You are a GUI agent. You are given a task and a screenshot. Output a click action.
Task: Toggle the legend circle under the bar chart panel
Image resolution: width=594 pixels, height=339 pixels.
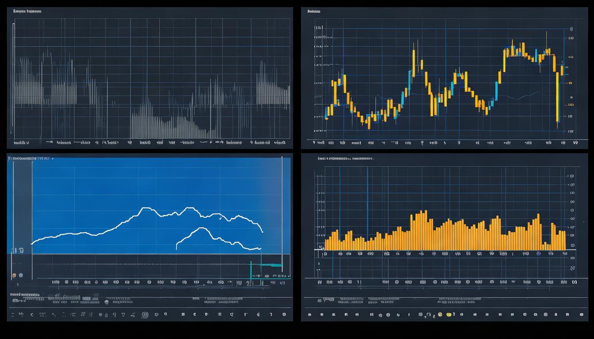(x=320, y=301)
